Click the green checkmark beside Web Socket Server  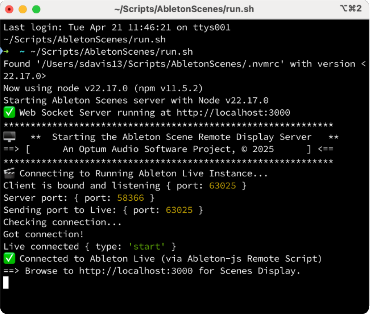(9, 112)
